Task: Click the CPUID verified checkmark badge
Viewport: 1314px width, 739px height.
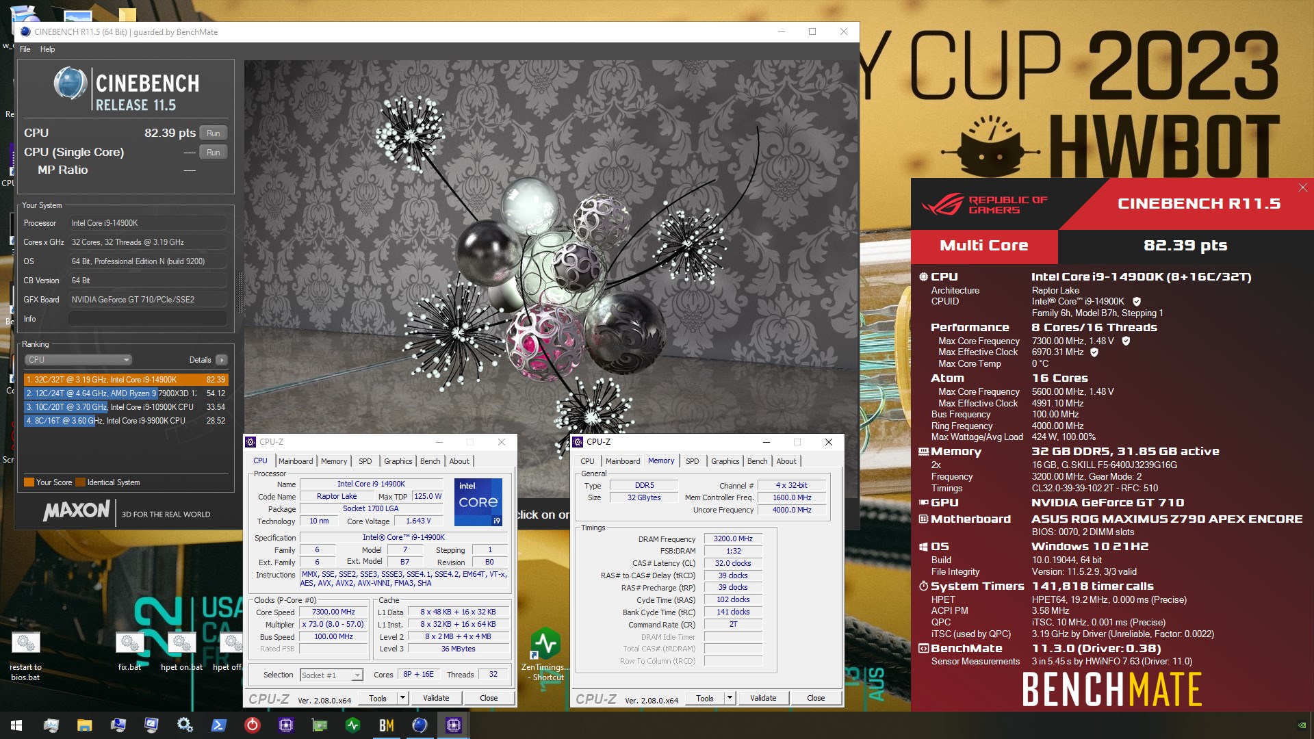Action: tap(1137, 302)
